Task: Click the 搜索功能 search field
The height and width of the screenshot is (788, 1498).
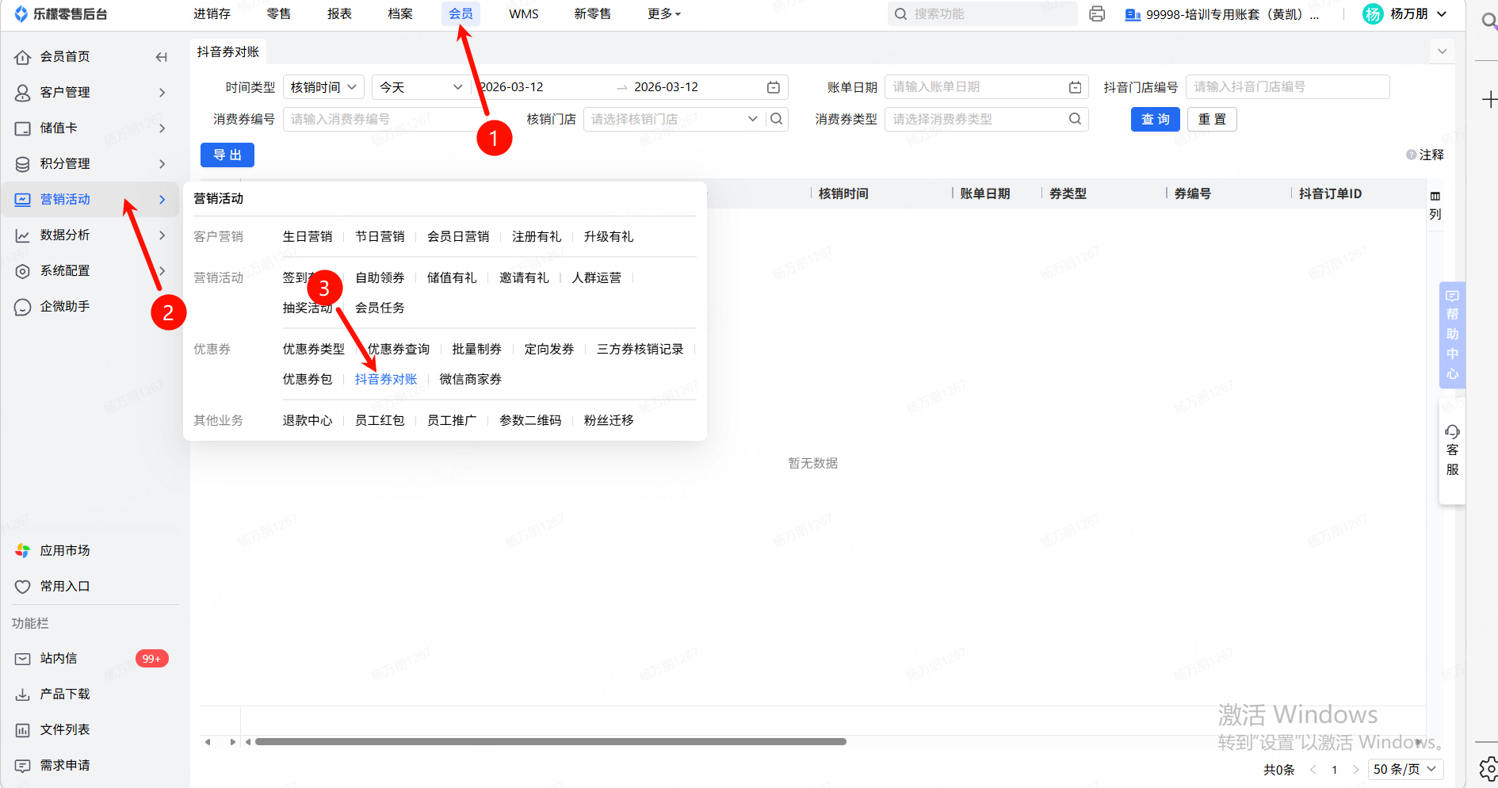Action: coord(982,14)
